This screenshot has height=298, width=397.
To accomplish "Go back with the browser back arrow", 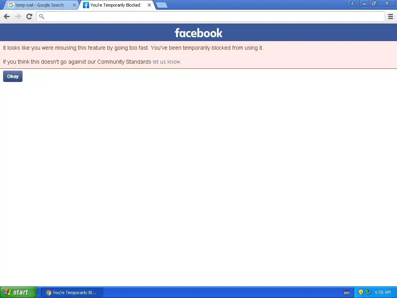I will click(7, 16).
